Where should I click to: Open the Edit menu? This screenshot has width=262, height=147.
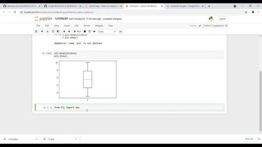tap(47, 26)
